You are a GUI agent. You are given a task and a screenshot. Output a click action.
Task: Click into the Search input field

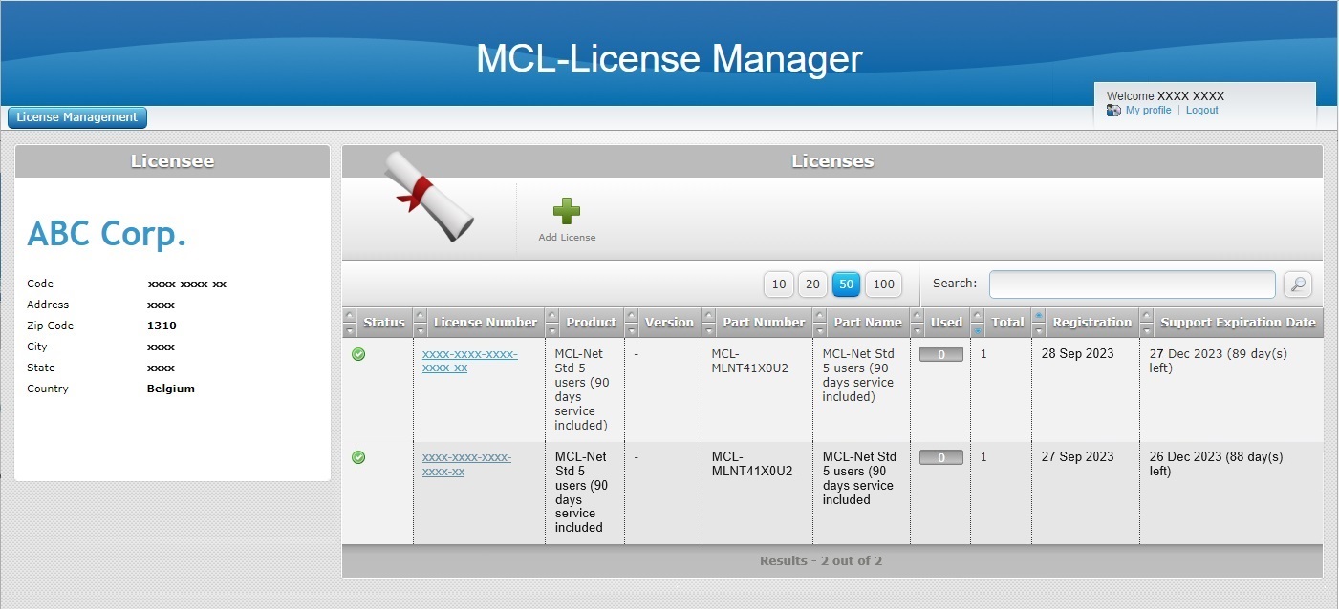[1132, 283]
